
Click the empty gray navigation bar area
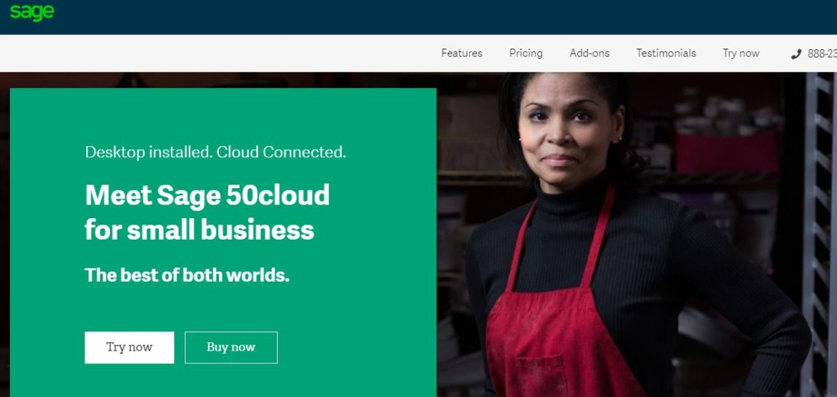(x=215, y=53)
